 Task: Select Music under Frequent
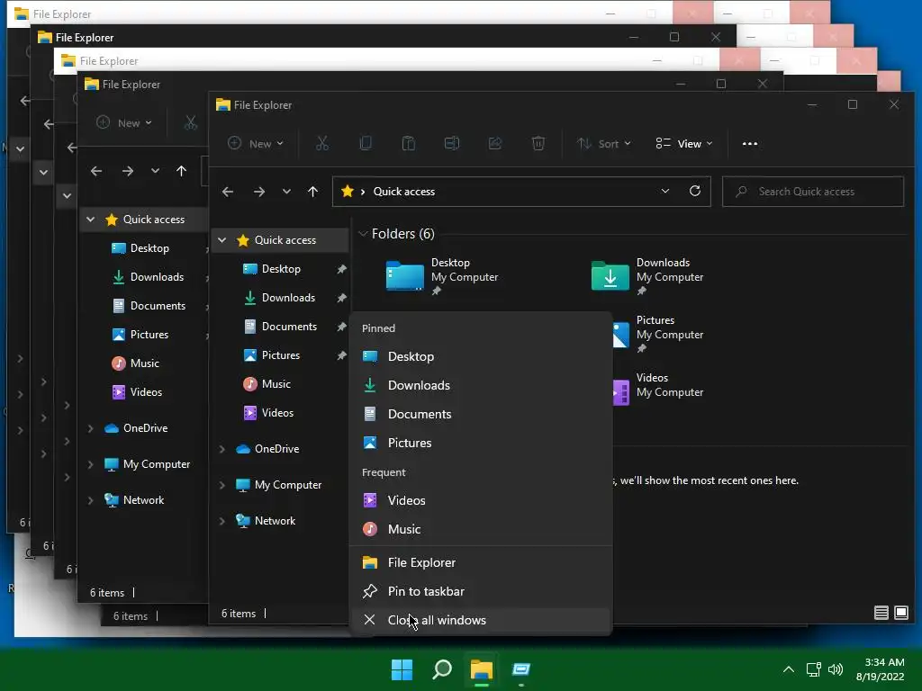point(481,529)
